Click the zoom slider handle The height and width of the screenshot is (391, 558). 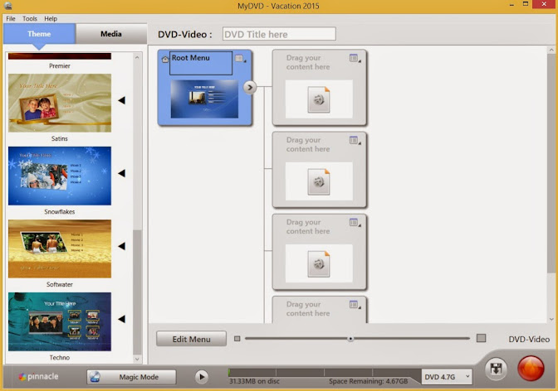pos(350,339)
